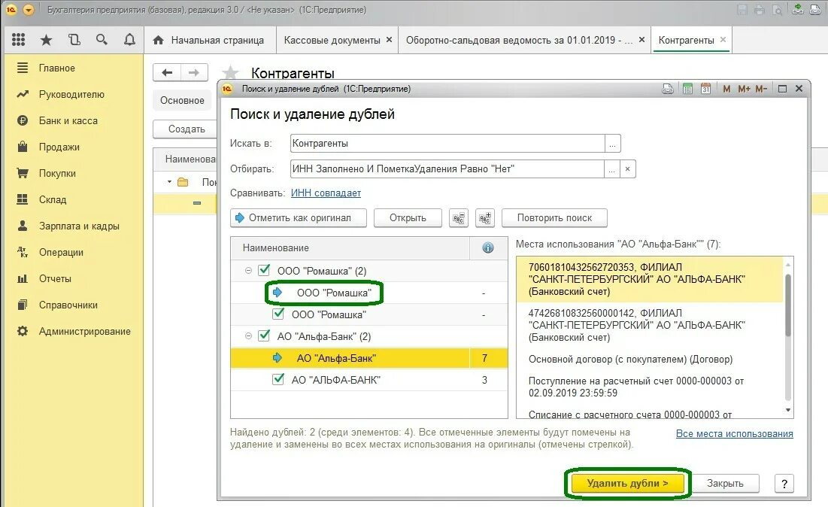Click Создать button in Контрагенты window

pos(187,129)
